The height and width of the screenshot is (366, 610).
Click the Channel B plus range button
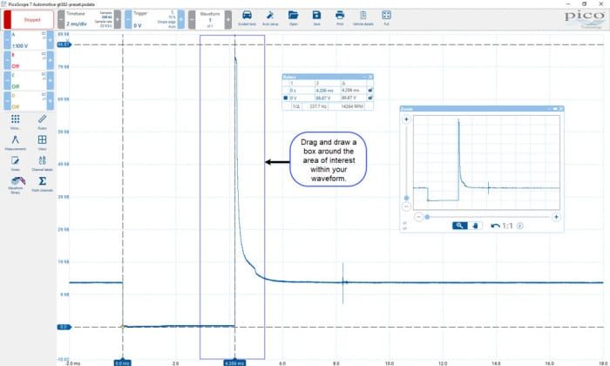(x=51, y=60)
